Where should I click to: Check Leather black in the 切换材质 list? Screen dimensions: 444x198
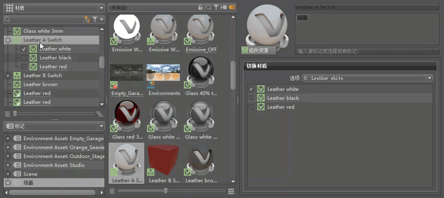[x=251, y=98]
